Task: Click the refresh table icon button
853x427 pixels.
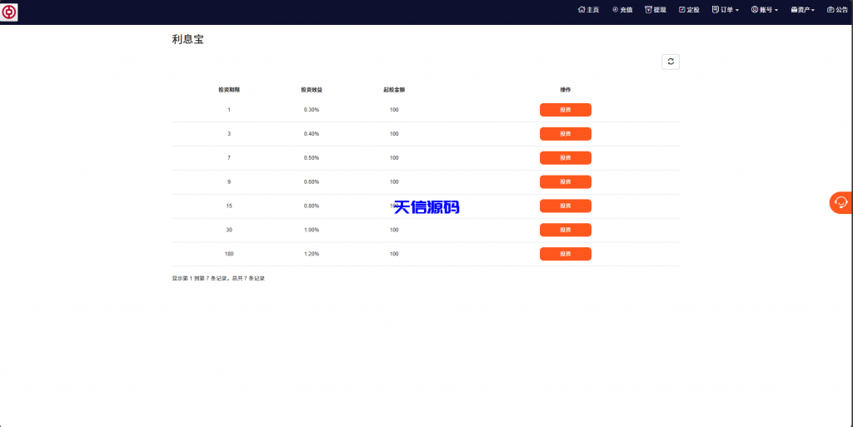Action: tap(670, 62)
